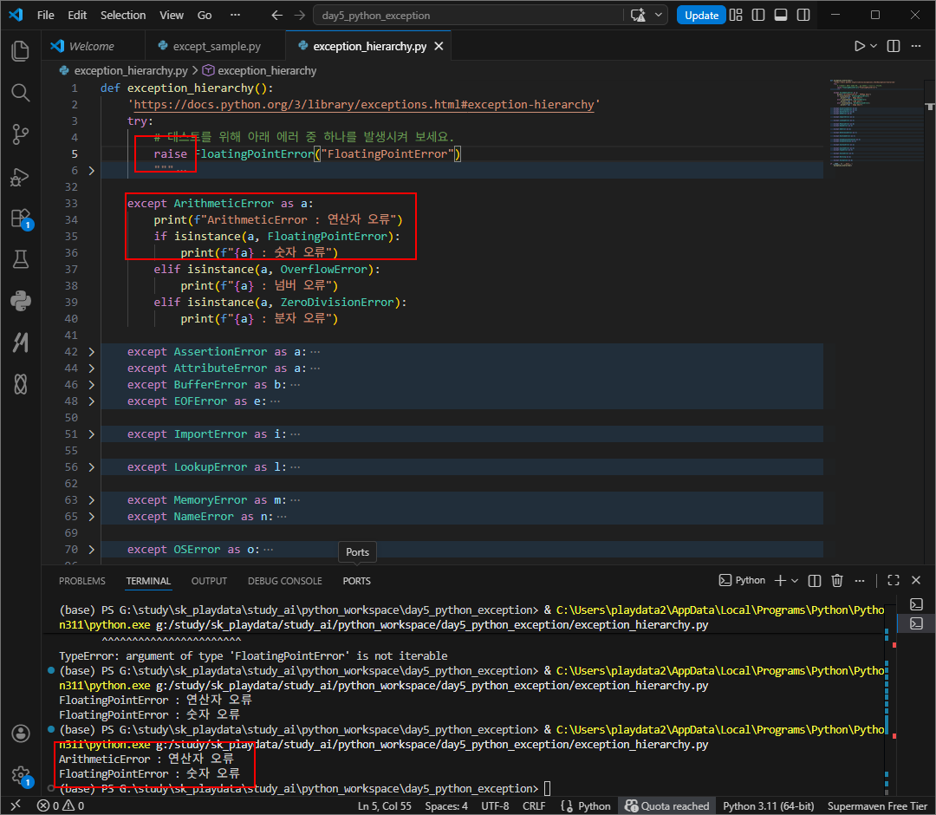The width and height of the screenshot is (936, 815).
Task: Expand folded except LookupError block
Action: point(91,467)
